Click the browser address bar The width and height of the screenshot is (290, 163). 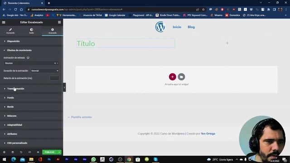coord(111,10)
